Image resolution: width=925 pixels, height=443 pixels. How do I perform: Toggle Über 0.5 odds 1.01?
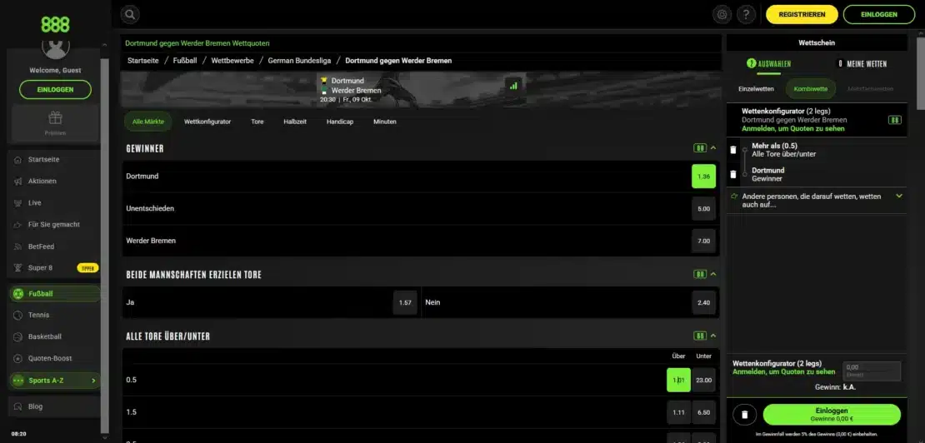678,380
